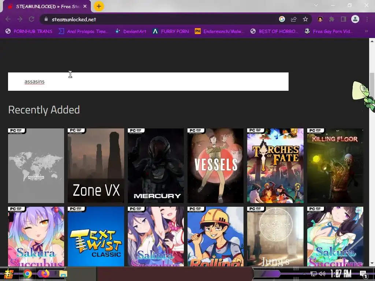The width and height of the screenshot is (375, 281).
Task: Go back with the browser back arrow
Action: pos(8,19)
